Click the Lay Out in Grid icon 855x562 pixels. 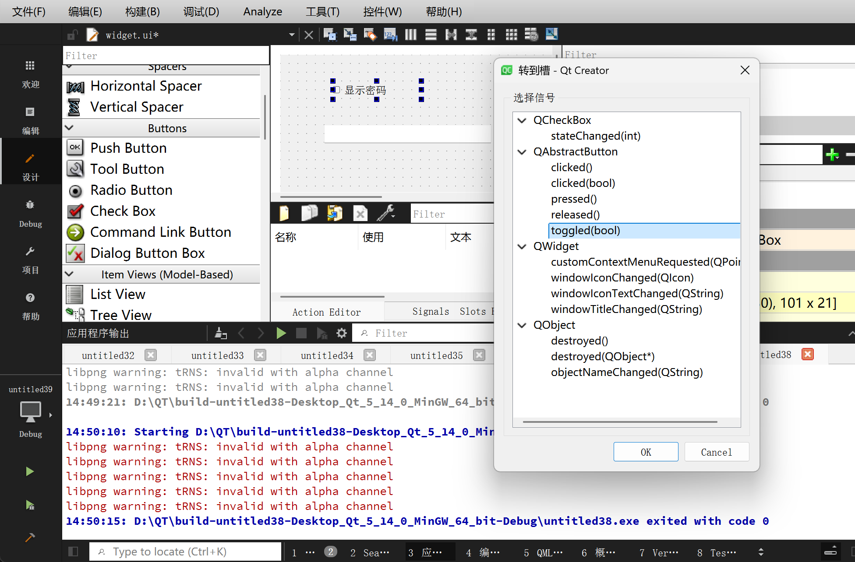511,35
